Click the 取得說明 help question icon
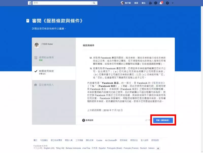Viewport: 203px width, 153px height. (x=83, y=120)
